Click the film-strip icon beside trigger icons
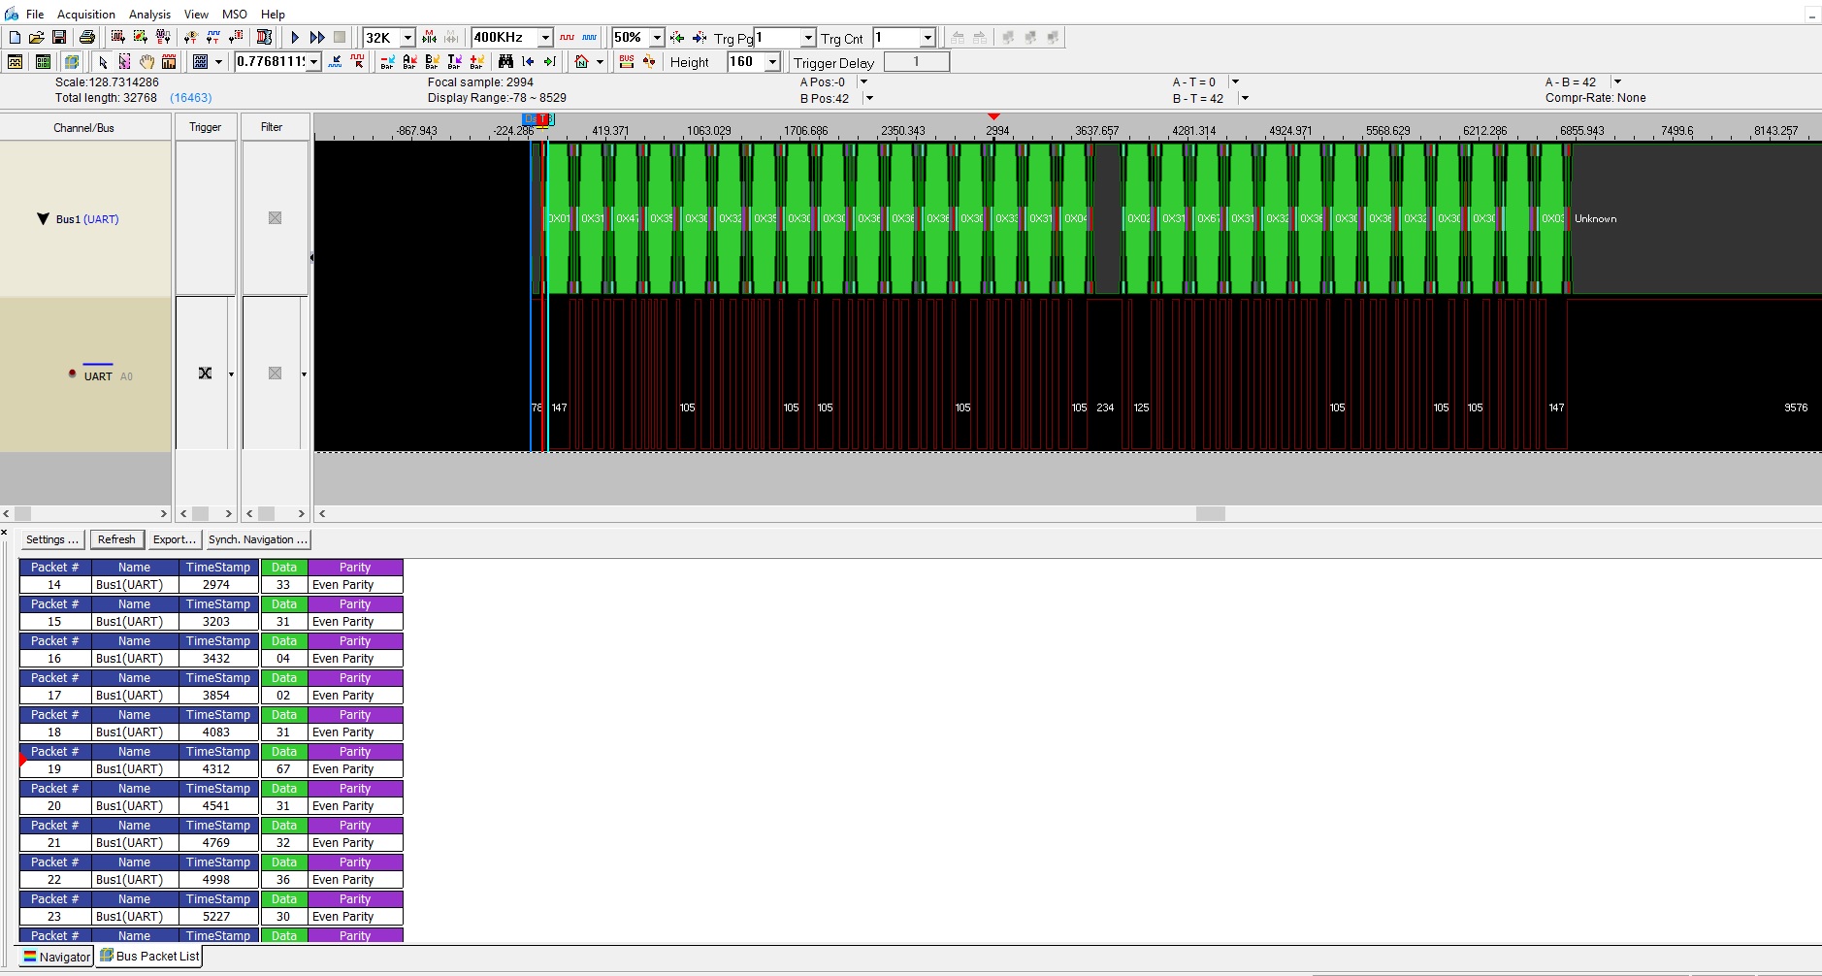This screenshot has width=1822, height=976. tap(264, 37)
